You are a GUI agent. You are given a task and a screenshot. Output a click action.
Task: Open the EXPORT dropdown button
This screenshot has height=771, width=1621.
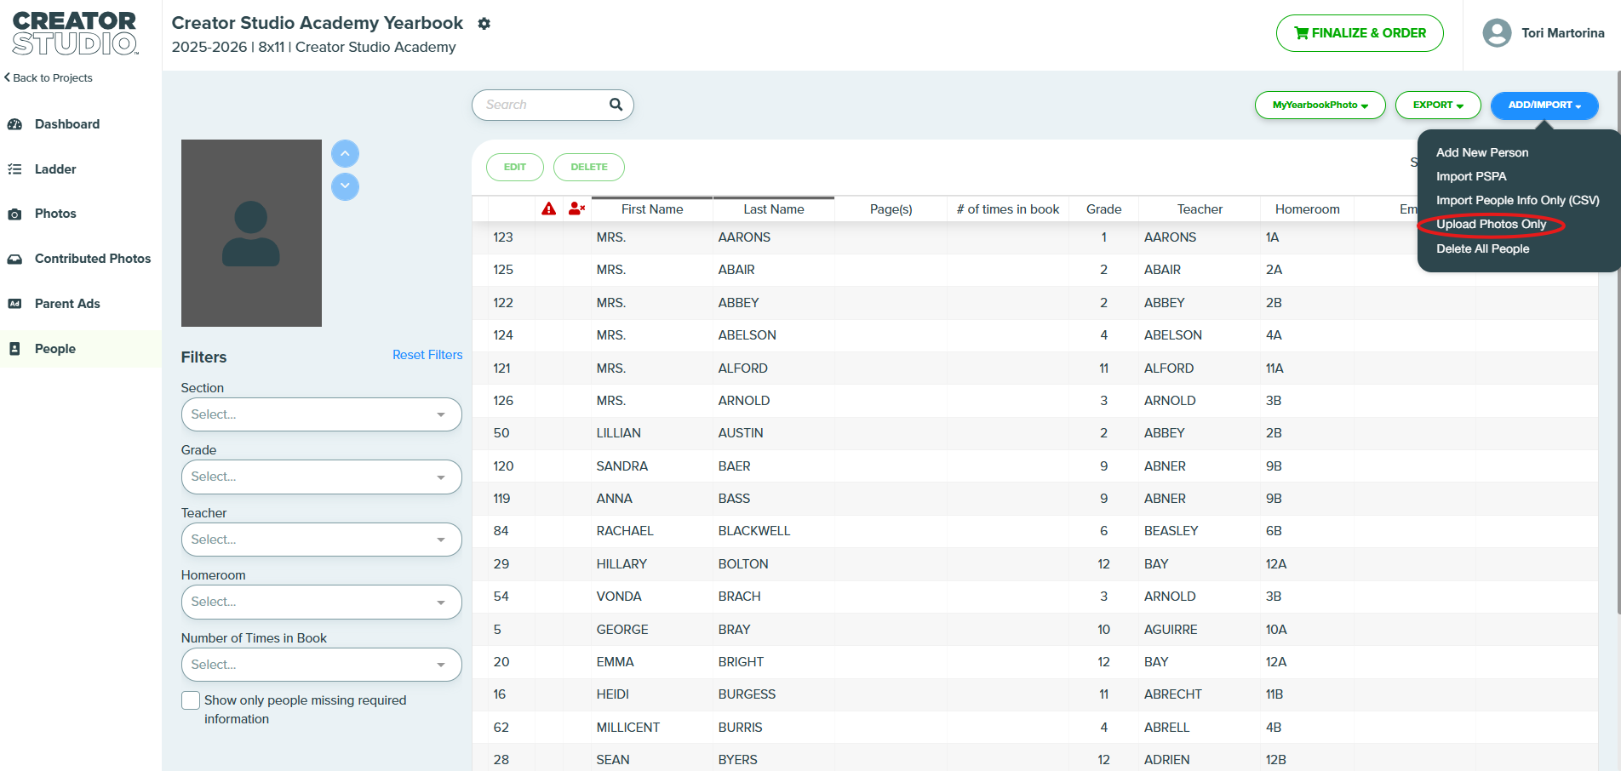click(x=1438, y=106)
